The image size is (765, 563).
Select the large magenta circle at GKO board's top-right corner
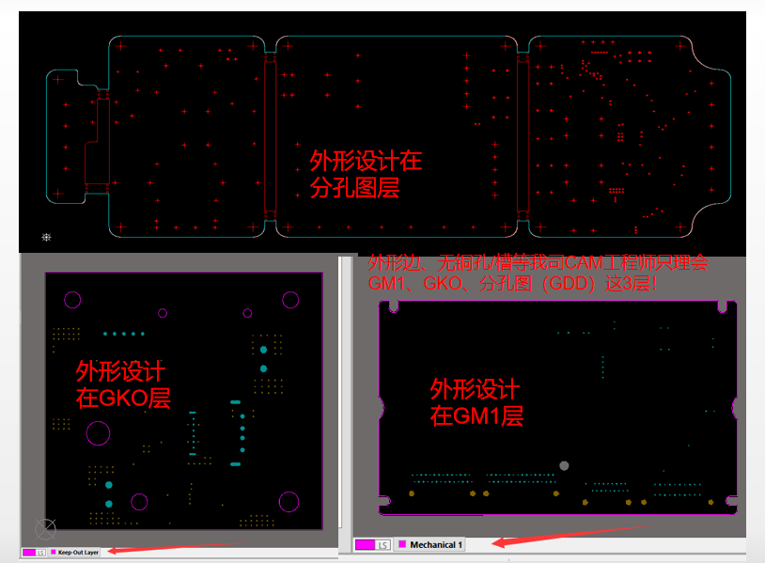pyautogui.click(x=290, y=300)
